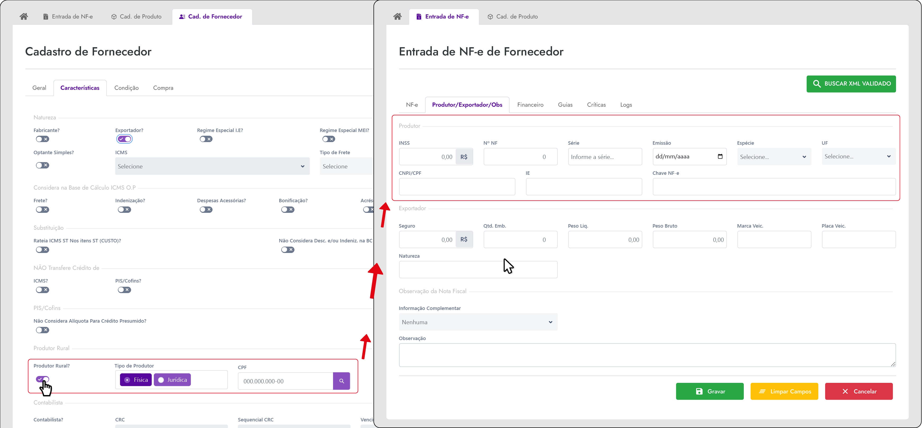
Task: Switch to the Financeiro tab
Action: tap(530, 105)
